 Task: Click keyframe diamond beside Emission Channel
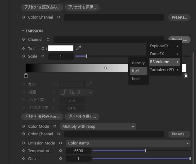(23, 39)
